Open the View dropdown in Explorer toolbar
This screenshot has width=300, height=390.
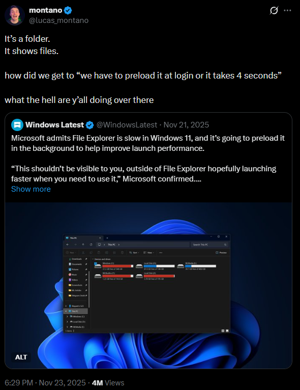point(148,252)
